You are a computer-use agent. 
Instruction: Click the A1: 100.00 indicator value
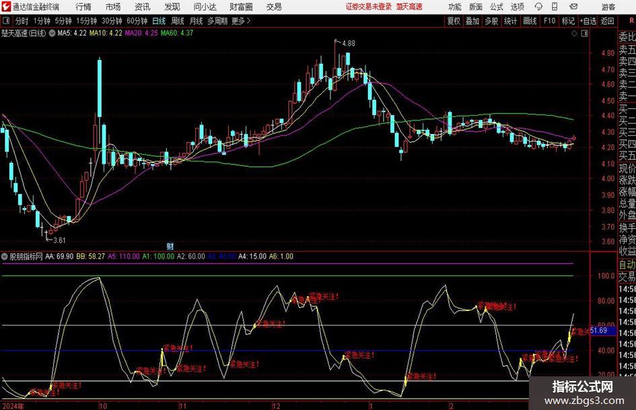[x=159, y=256]
